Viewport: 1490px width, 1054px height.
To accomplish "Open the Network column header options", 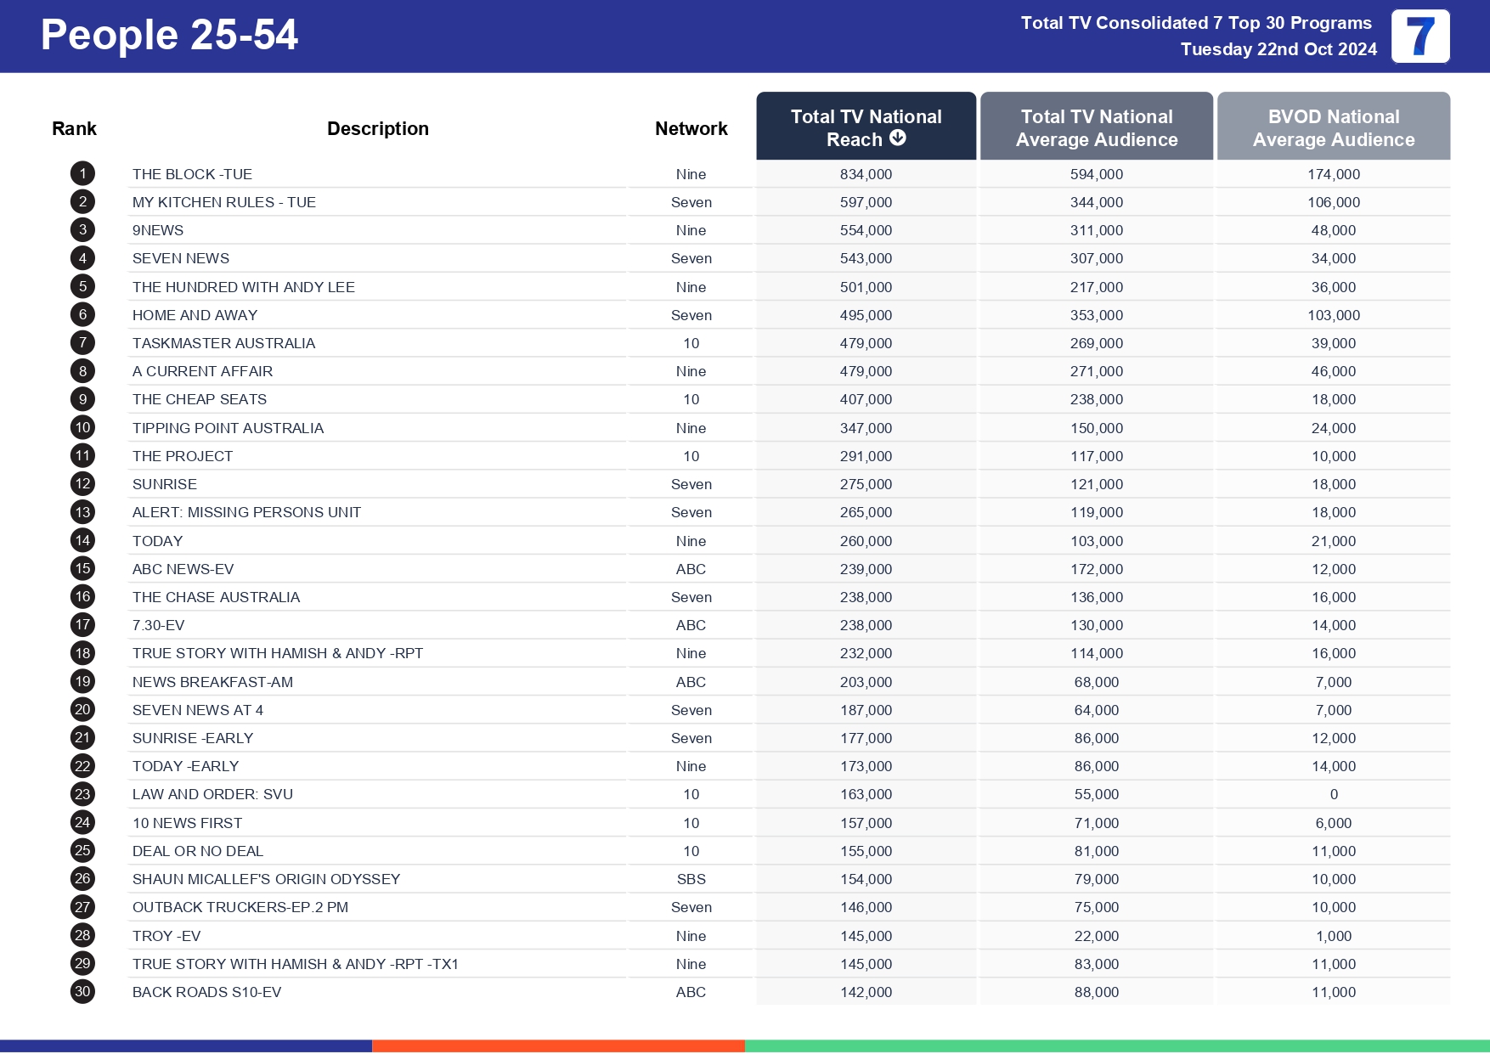I will point(691,127).
